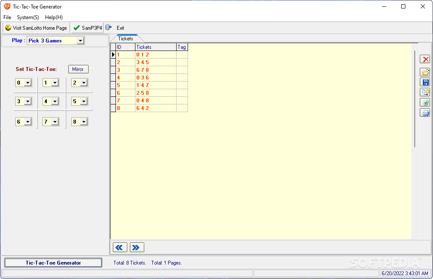This screenshot has height=279, width=433.
Task: Expand the dropdown for grid cell 1
Action: pos(55,82)
